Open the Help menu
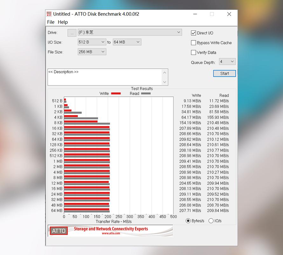 coord(63,22)
